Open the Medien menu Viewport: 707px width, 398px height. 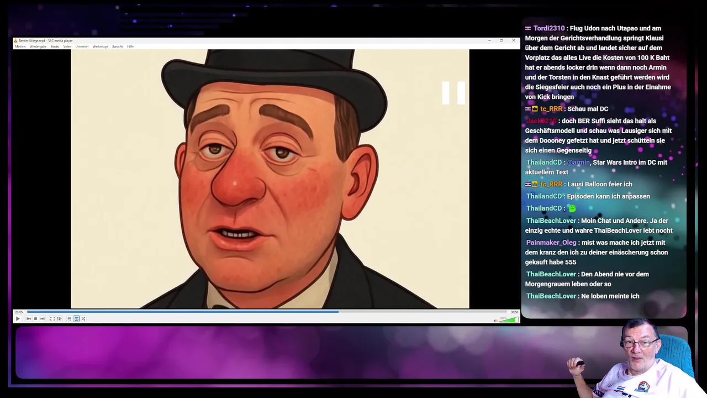[x=20, y=46]
